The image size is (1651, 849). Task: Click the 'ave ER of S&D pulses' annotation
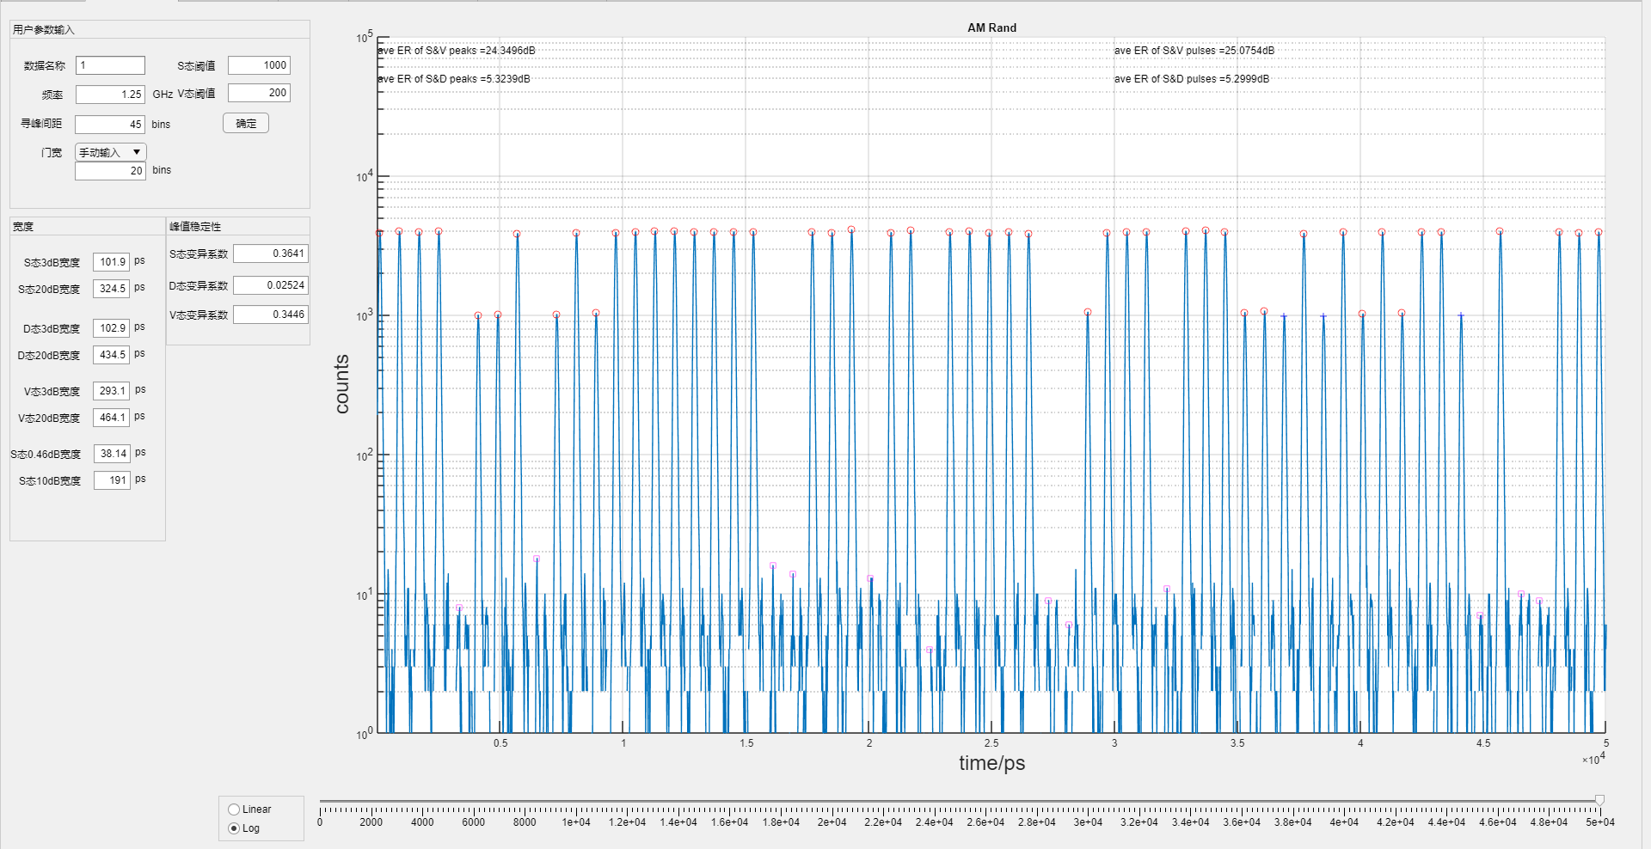[1192, 79]
